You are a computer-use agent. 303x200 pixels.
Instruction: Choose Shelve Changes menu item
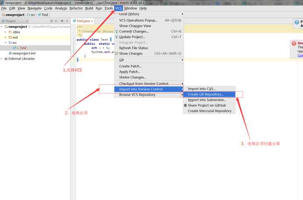click(149, 78)
